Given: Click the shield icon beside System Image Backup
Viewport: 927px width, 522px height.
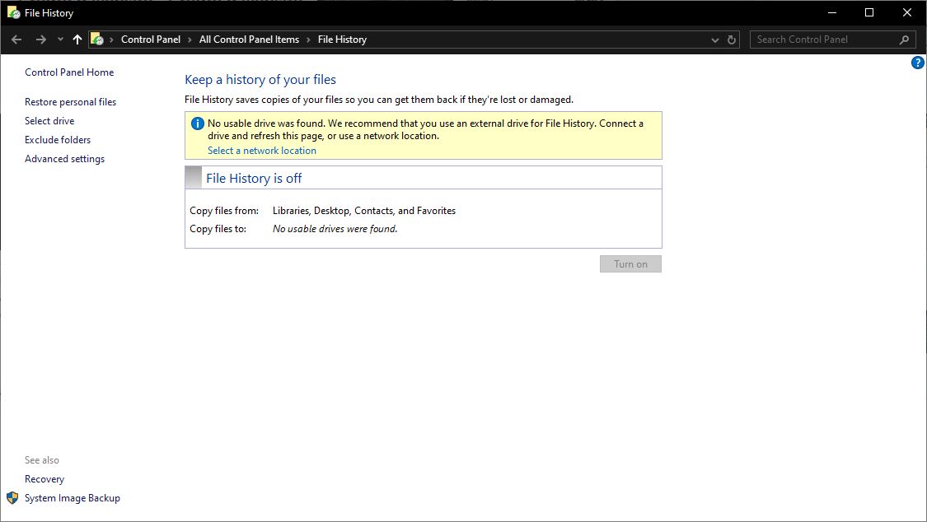Looking at the screenshot, I should (x=12, y=498).
